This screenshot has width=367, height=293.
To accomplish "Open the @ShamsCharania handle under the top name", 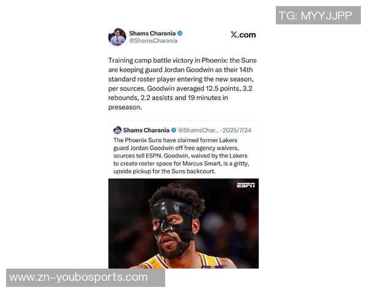I will click(x=154, y=41).
